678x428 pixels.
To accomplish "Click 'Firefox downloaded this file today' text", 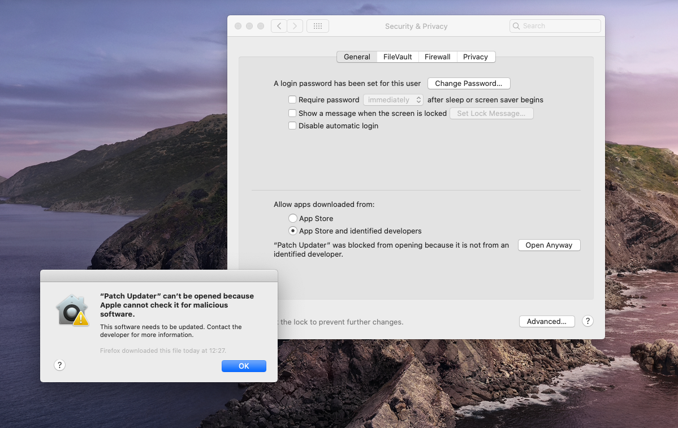I will pos(163,351).
